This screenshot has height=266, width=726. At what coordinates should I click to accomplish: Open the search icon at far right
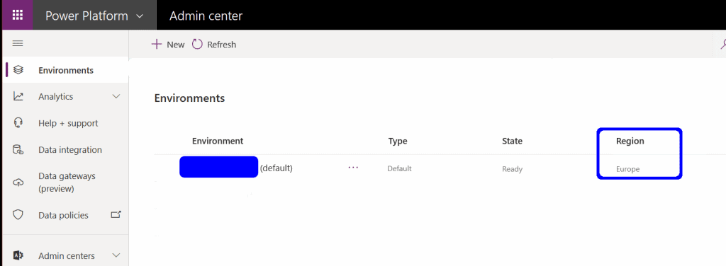[722, 45]
